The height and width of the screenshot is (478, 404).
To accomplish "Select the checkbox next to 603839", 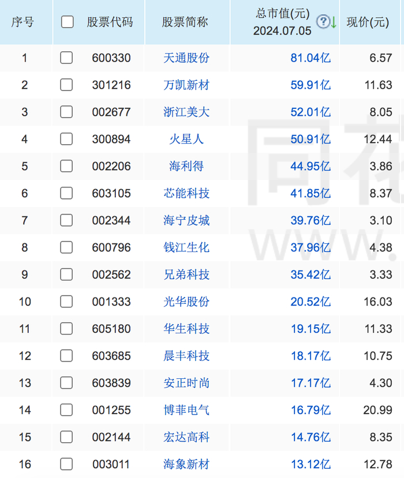I will [x=66, y=383].
